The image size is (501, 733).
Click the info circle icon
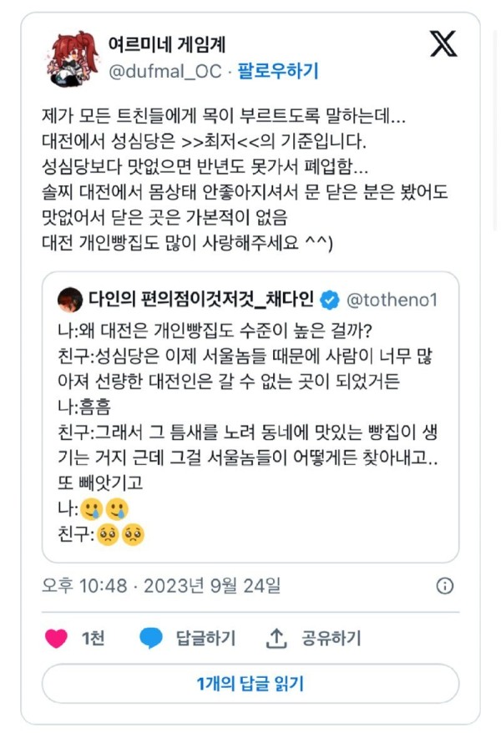point(446,585)
